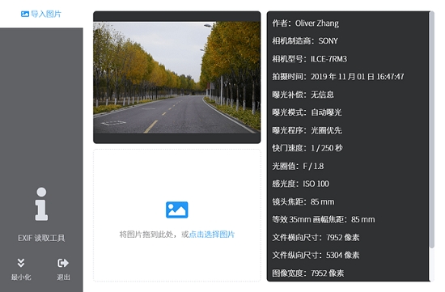The height and width of the screenshot is (292, 445).
Task: Click the blue picture icon in drop zone
Action: 177,209
